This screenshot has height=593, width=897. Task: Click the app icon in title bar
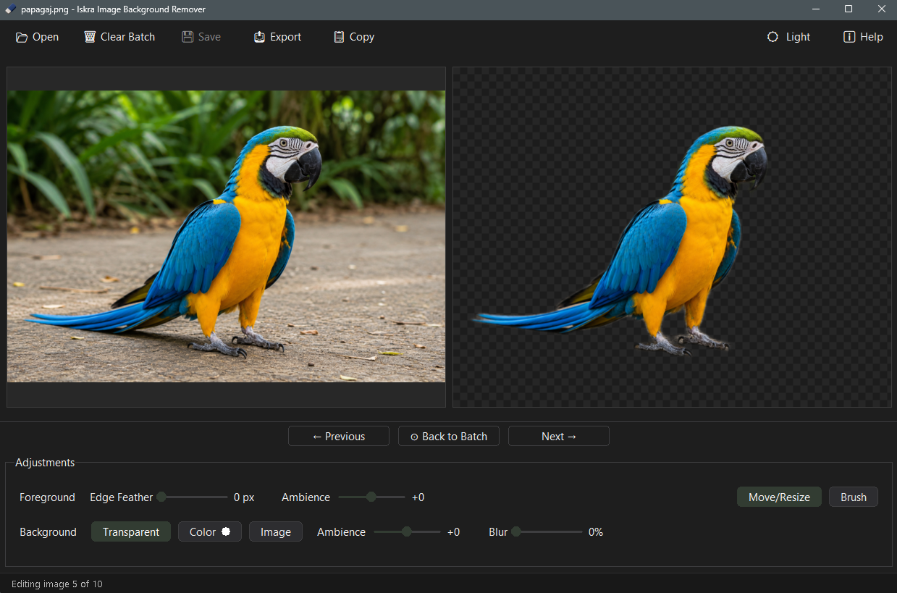pyautogui.click(x=11, y=9)
